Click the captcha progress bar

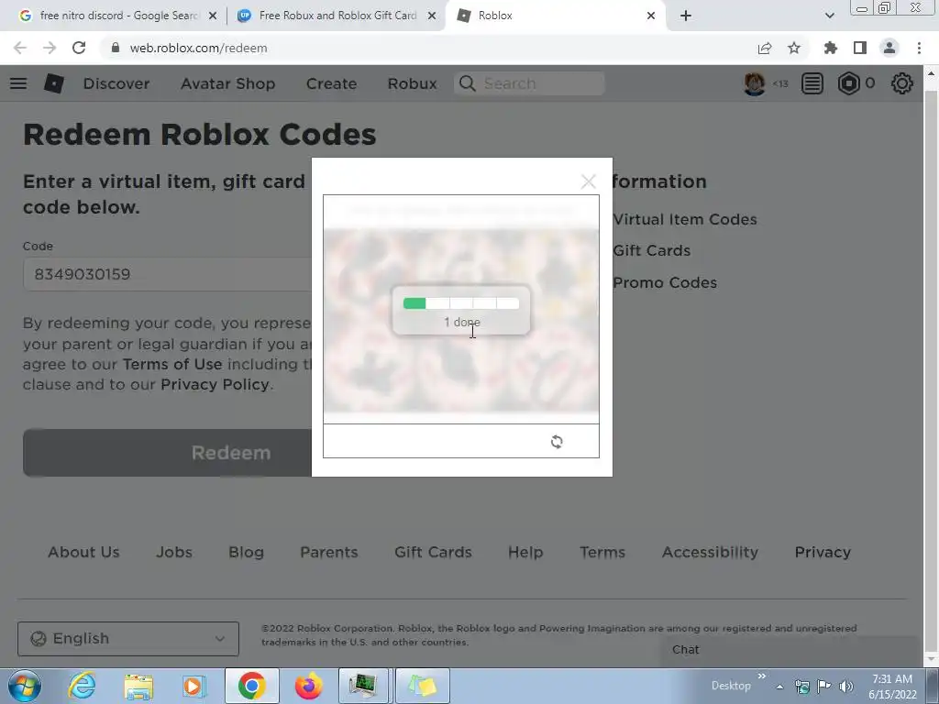[x=461, y=303]
